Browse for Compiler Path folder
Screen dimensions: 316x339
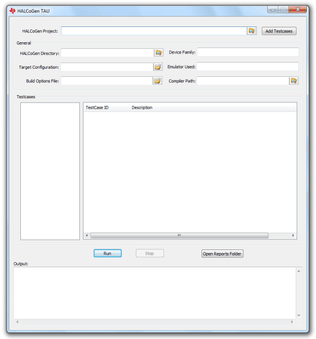click(x=294, y=80)
